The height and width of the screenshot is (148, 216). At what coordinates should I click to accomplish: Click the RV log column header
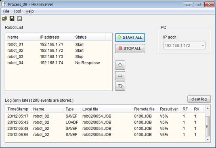point(197,109)
